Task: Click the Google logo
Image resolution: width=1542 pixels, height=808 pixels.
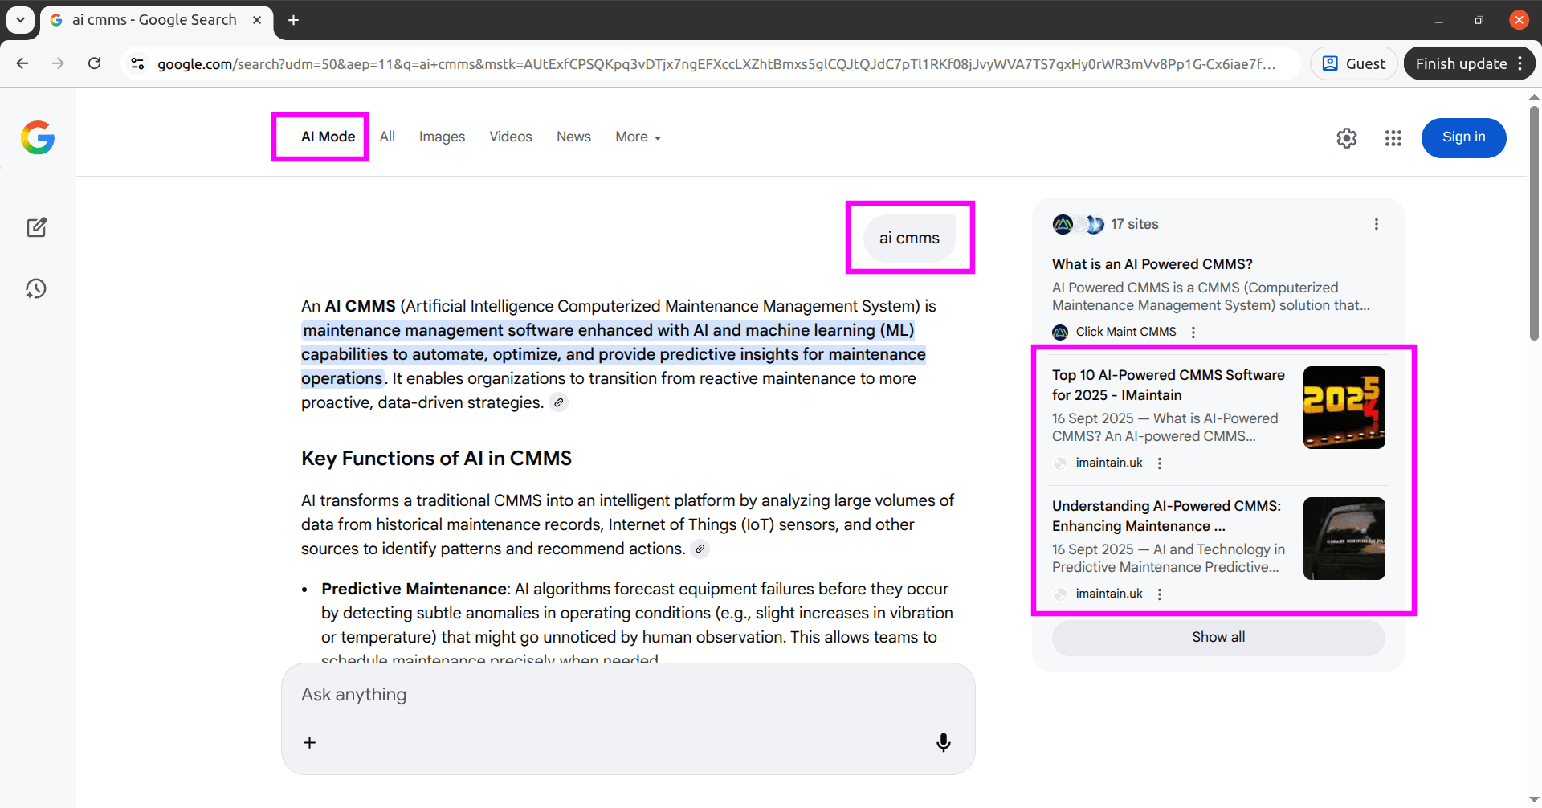Action: pos(38,137)
